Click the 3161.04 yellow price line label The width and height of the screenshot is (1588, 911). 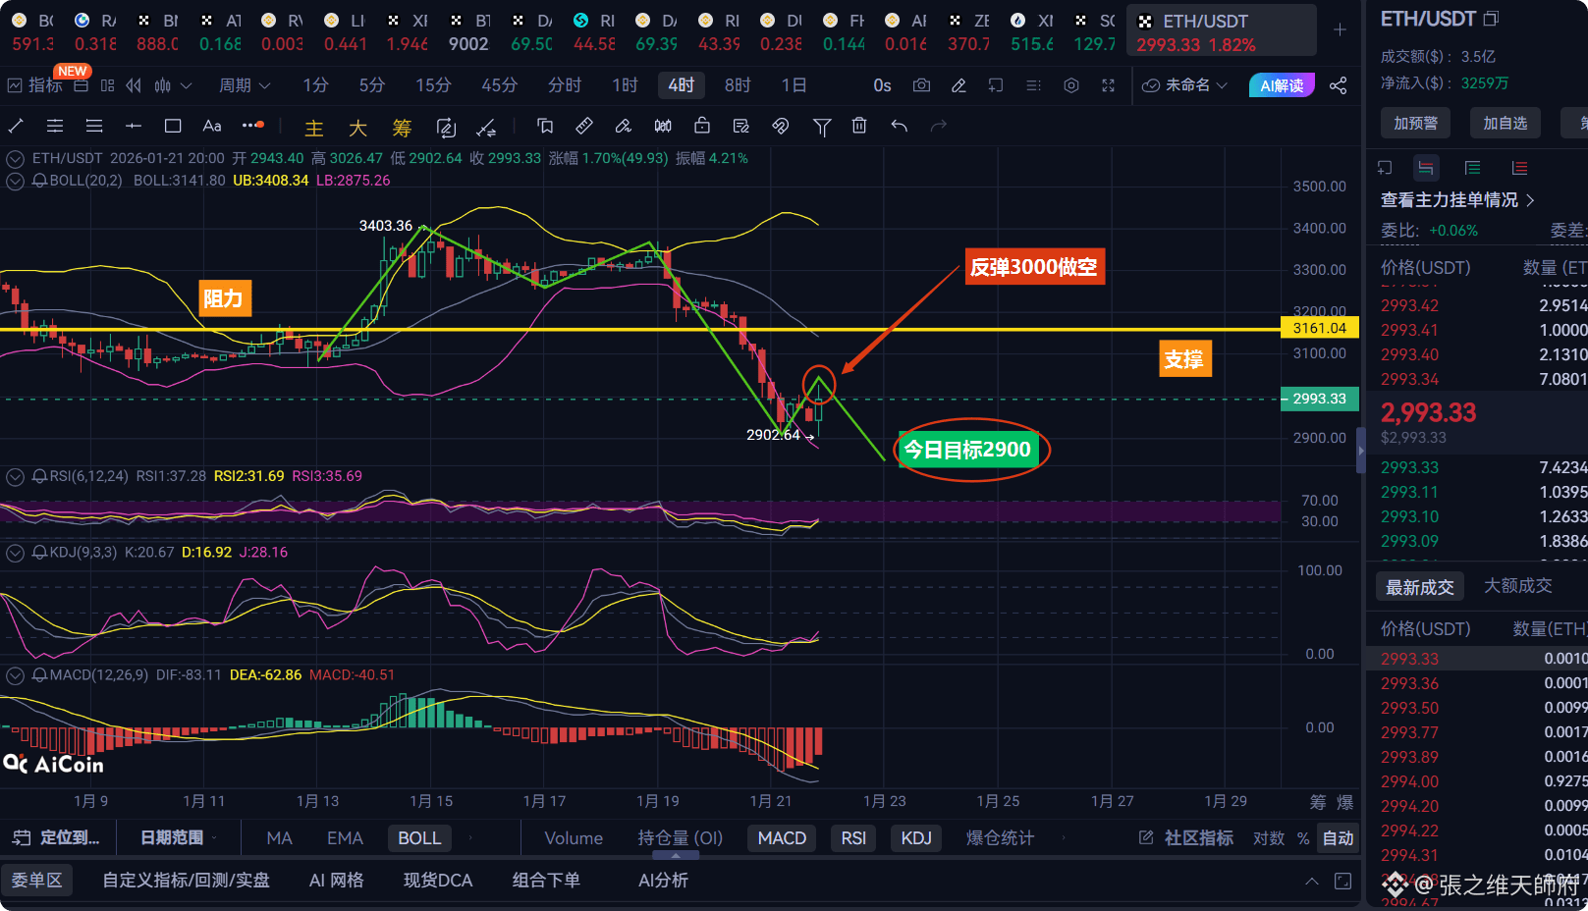click(x=1319, y=329)
